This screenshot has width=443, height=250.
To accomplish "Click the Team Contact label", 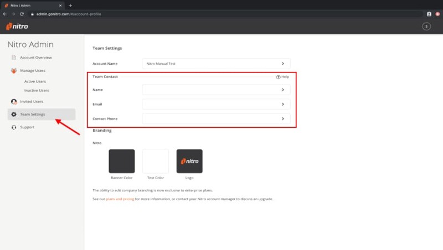I will point(105,76).
